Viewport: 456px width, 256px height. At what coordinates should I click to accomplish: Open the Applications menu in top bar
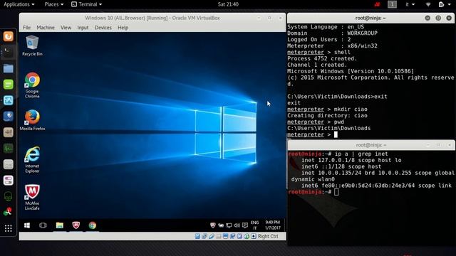click(x=19, y=4)
